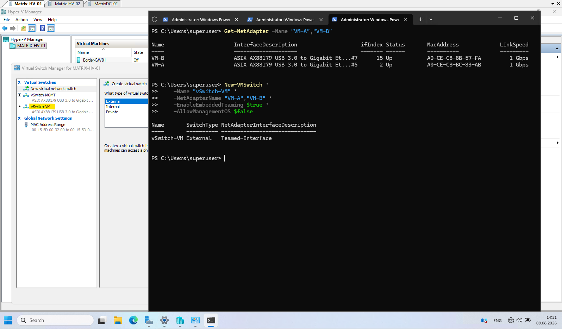Expand the vSwitch-VM plus box
Viewport: 562px width, 329px height.
click(20, 106)
